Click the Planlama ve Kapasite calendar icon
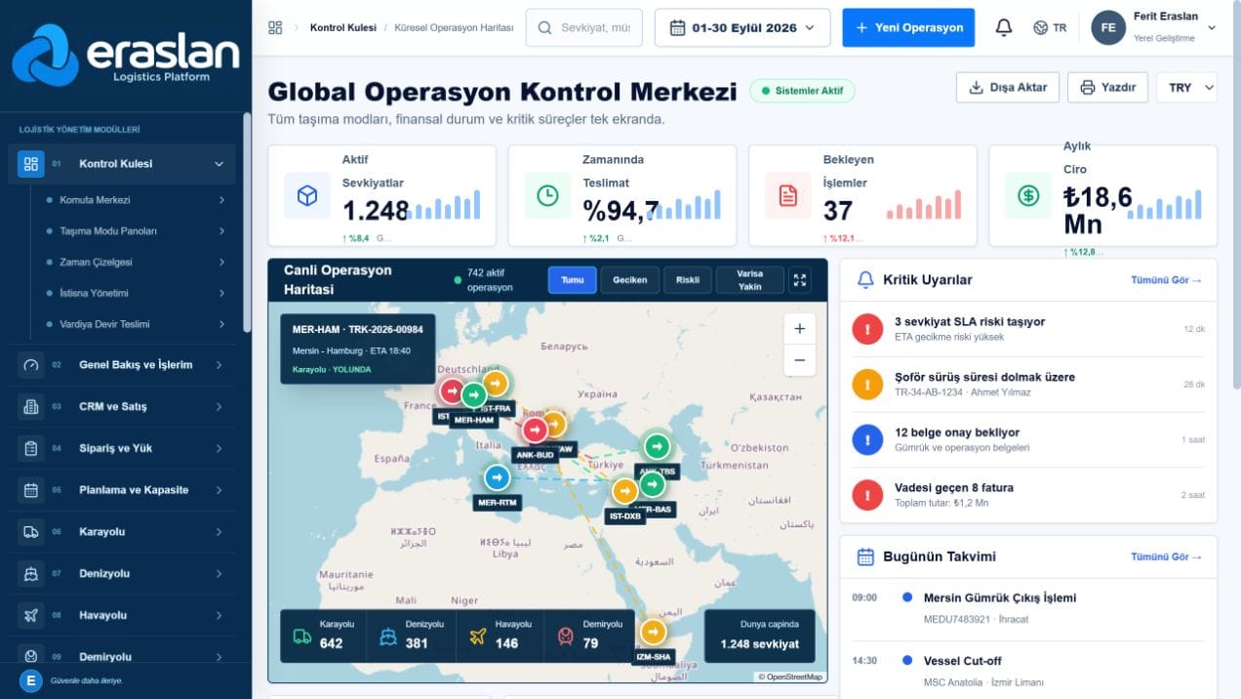 (x=31, y=490)
